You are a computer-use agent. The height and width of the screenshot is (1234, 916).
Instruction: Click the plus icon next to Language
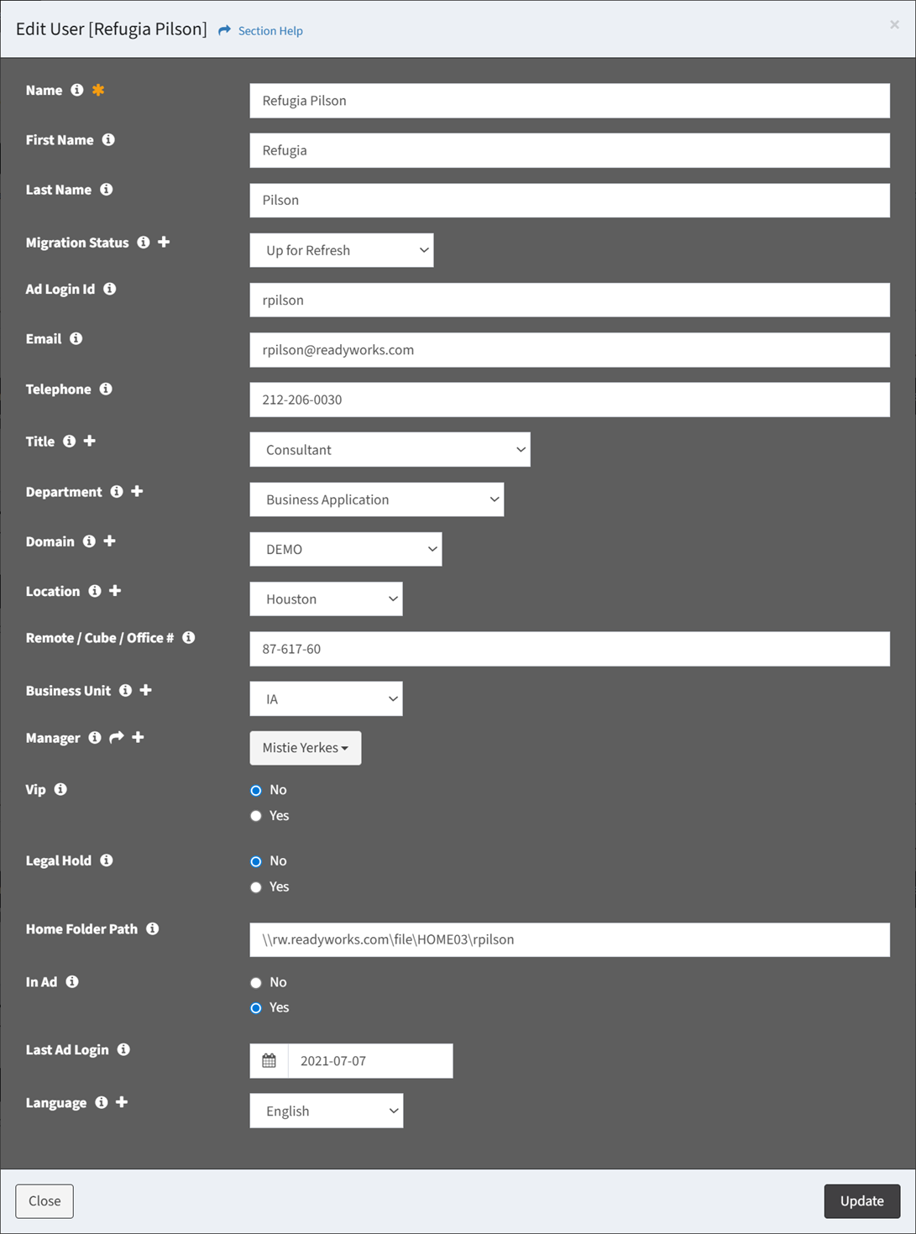[122, 1102]
